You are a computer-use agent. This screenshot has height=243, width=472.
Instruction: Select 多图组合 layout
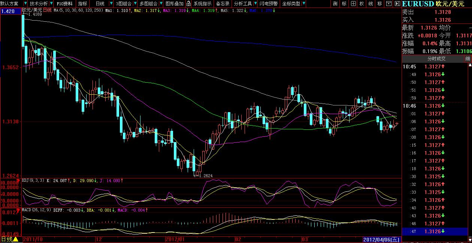pos(148,3)
